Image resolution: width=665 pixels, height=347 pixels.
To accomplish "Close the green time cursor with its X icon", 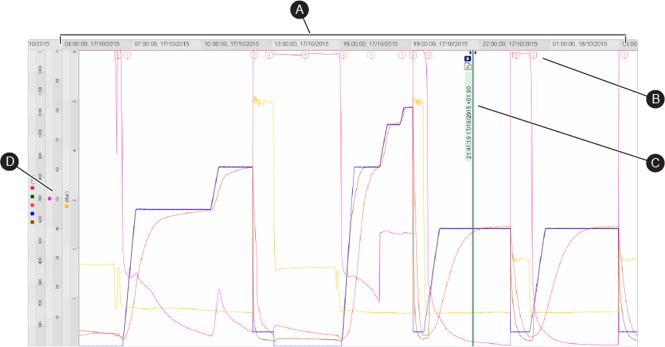I will [468, 58].
